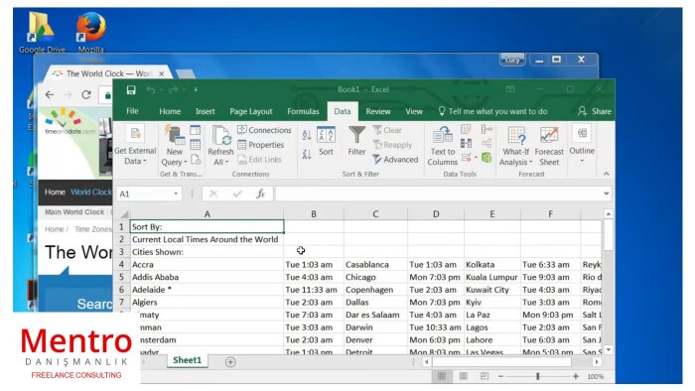Open the Formulas ribbon tab

pos(303,111)
